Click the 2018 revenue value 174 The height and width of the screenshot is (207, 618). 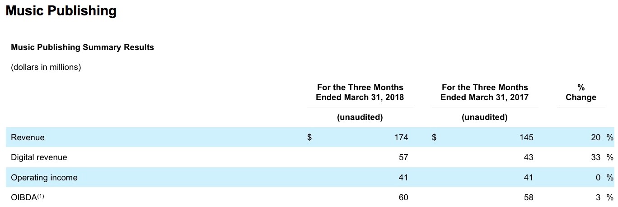coord(401,138)
